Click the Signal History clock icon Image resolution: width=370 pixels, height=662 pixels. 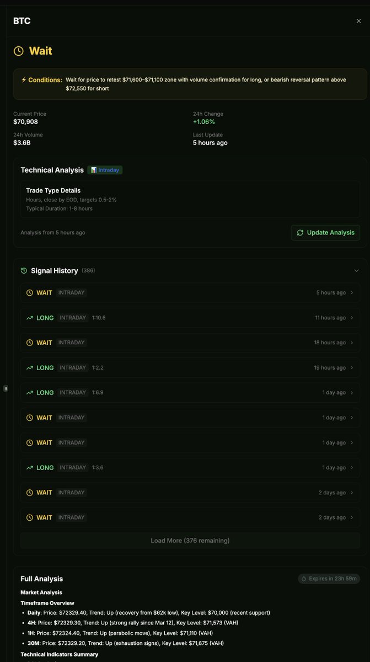pos(24,271)
